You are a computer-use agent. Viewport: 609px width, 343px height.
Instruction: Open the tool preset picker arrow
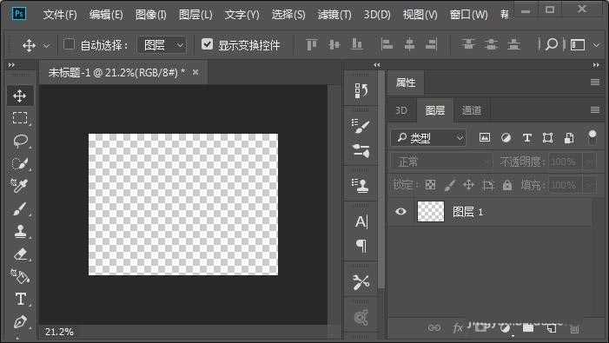tap(47, 46)
